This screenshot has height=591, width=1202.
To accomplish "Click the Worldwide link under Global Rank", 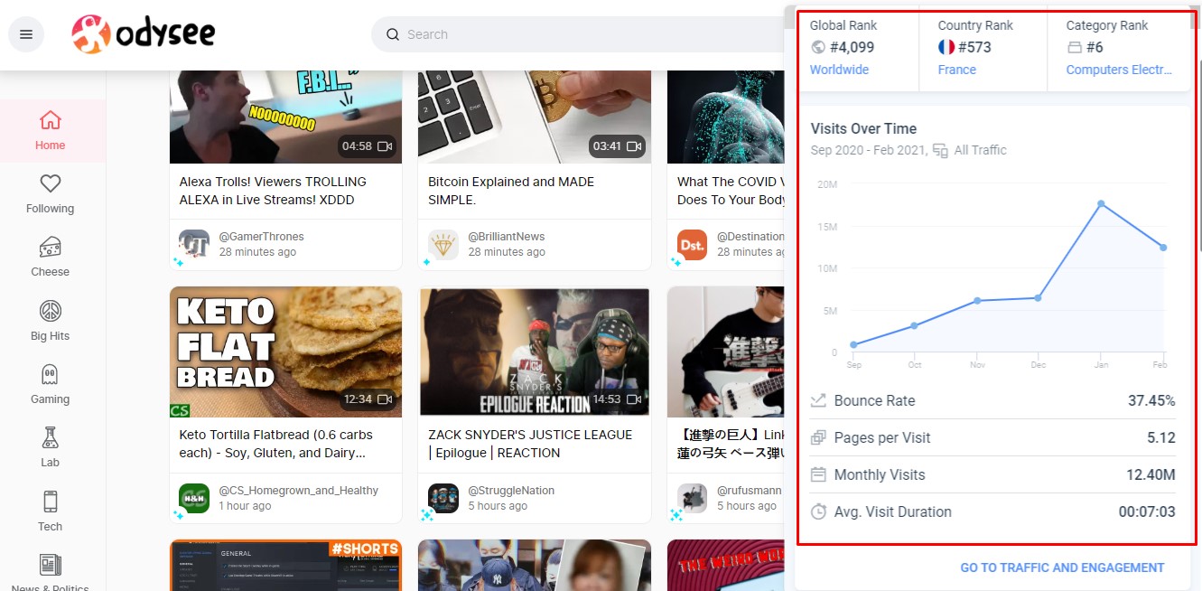I will pos(839,70).
